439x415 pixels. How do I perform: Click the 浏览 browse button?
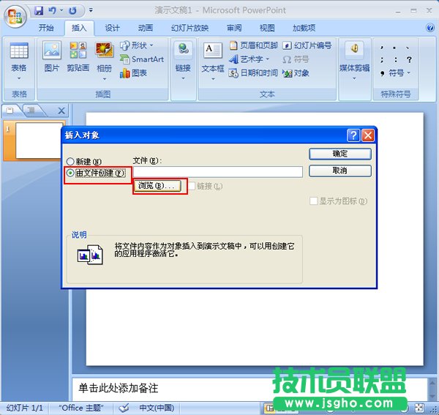157,186
